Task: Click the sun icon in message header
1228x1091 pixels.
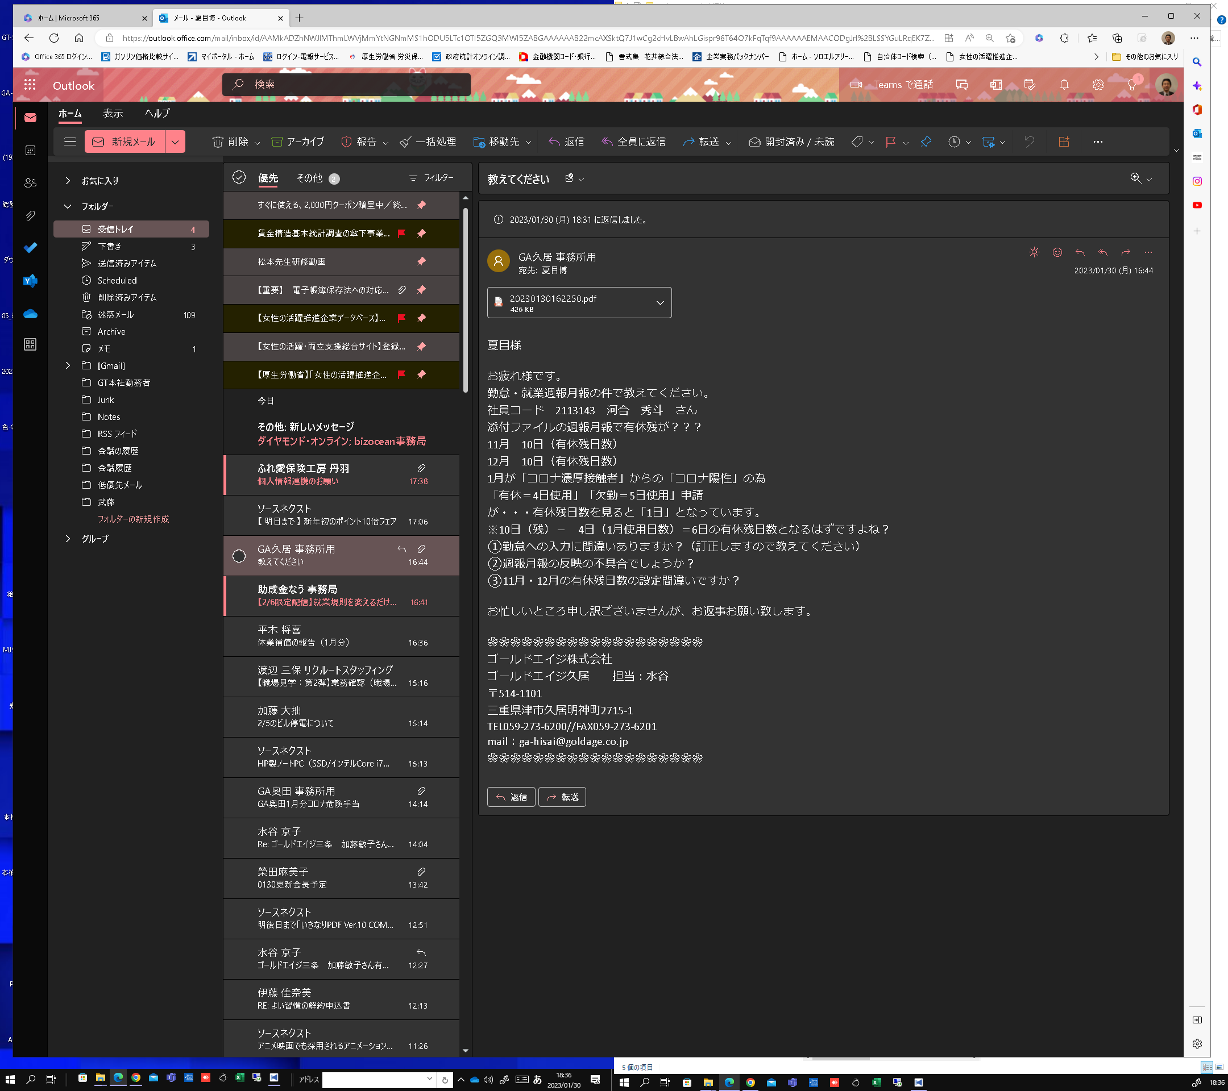Action: (x=1034, y=252)
